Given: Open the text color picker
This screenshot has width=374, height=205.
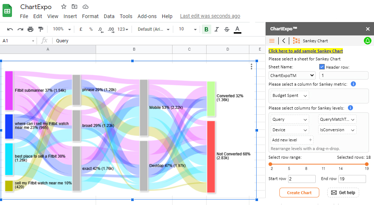Looking at the screenshot, I should pyautogui.click(x=237, y=30).
